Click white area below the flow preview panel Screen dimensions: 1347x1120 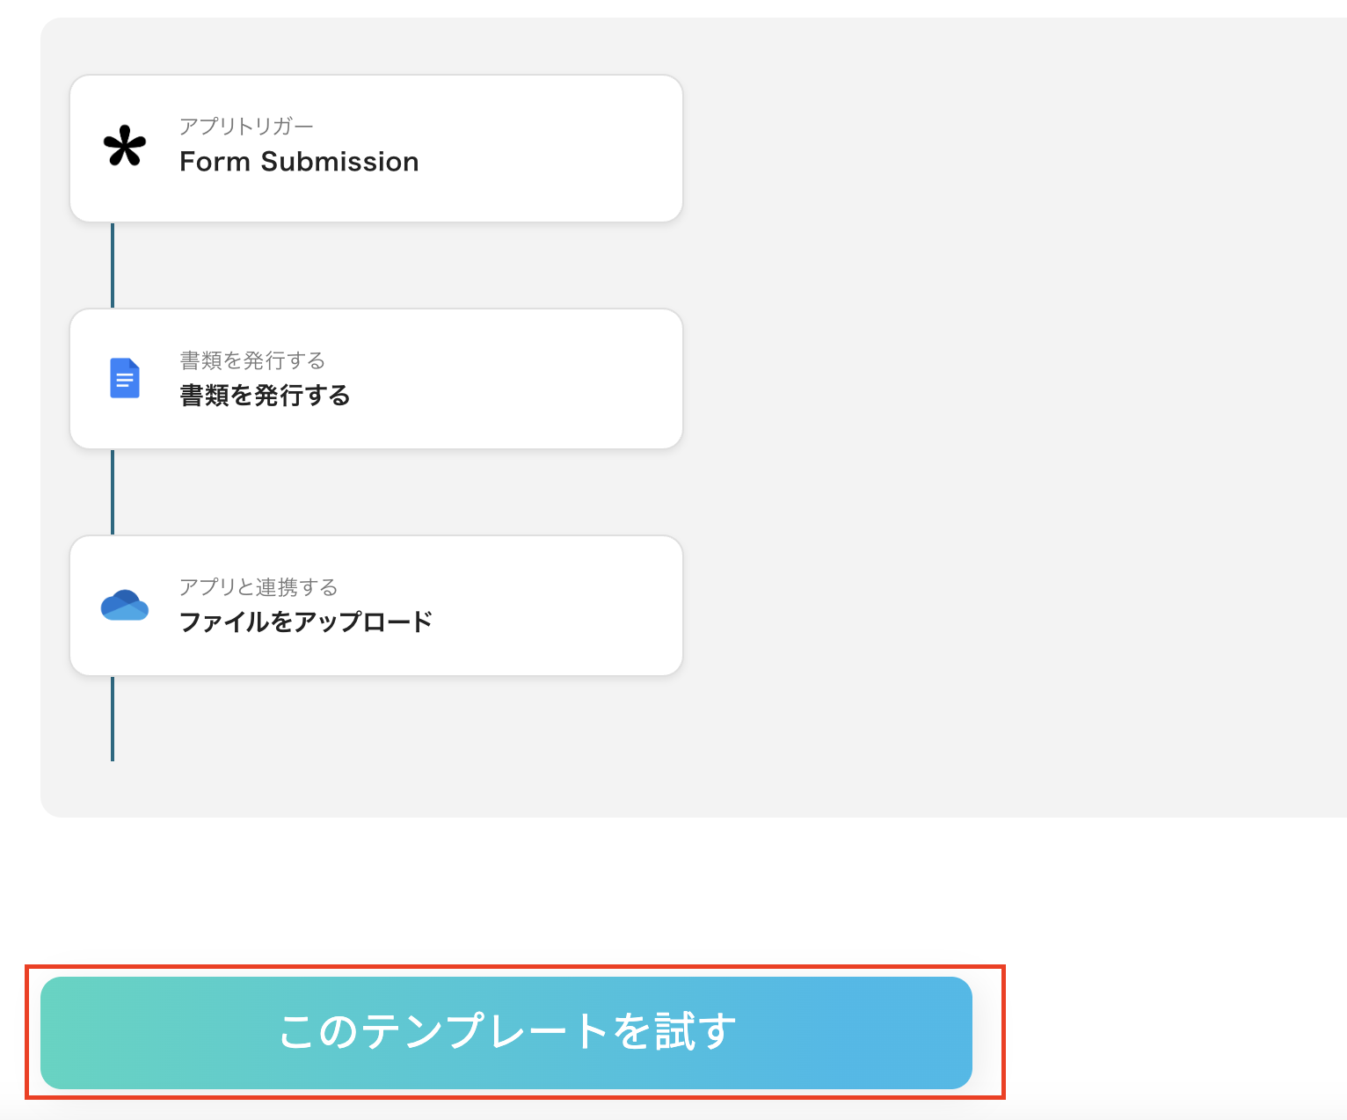[x=615, y=888]
